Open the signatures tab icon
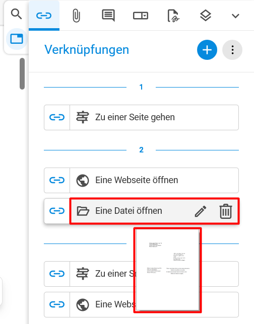Screen dimensions: 254x324 [173, 16]
